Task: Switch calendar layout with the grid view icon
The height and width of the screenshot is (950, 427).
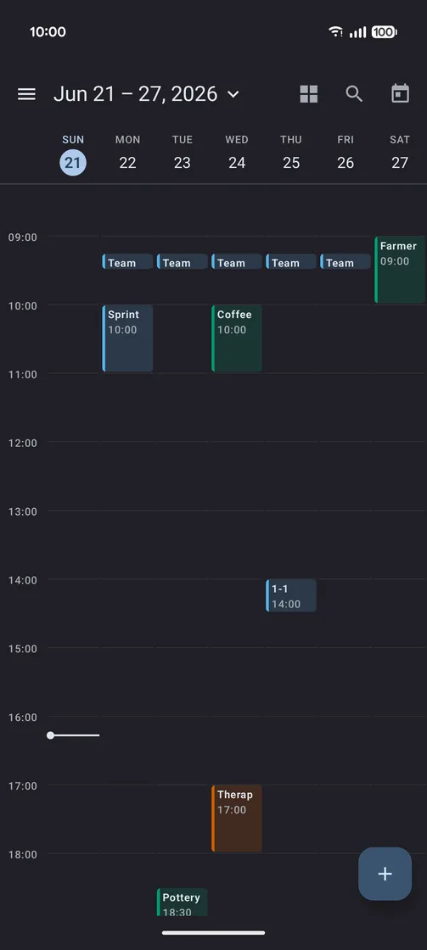Action: pos(309,94)
